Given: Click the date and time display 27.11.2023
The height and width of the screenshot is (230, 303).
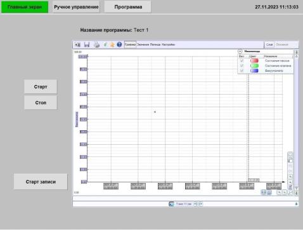Looking at the screenshot, I should 276,7.
